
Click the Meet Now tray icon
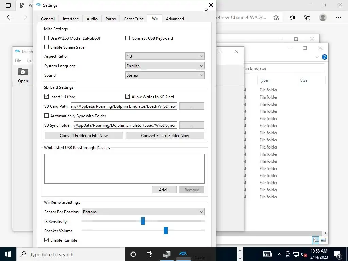288,254
